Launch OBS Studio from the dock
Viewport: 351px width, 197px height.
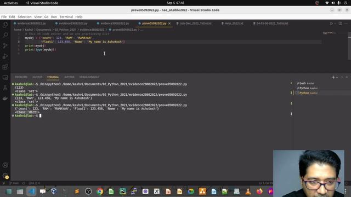[x=88, y=192]
